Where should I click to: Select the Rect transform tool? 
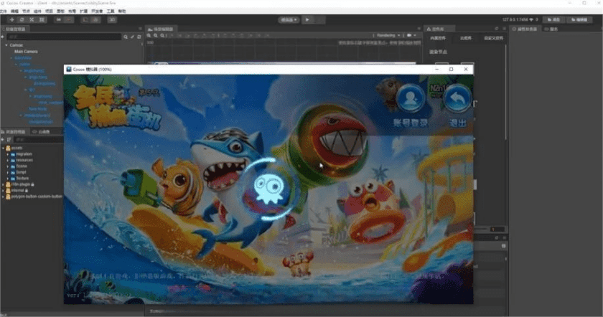(x=42, y=20)
